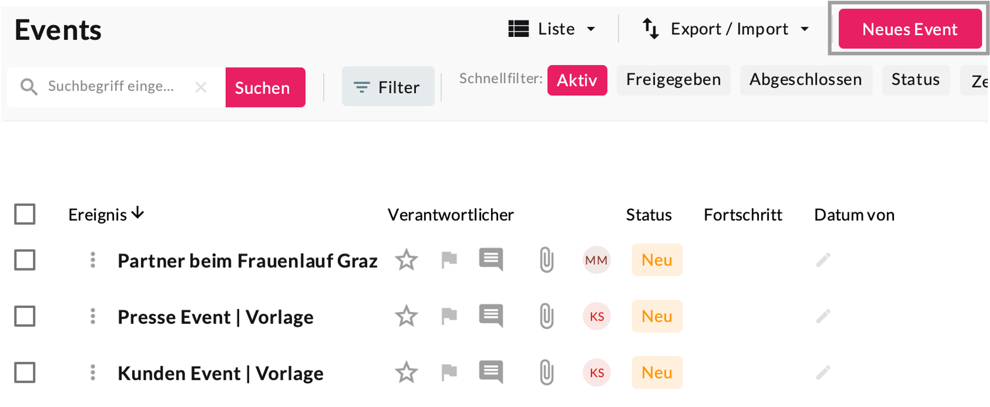Focus the Suchbegriff search input field
990x407 pixels.
click(x=111, y=87)
